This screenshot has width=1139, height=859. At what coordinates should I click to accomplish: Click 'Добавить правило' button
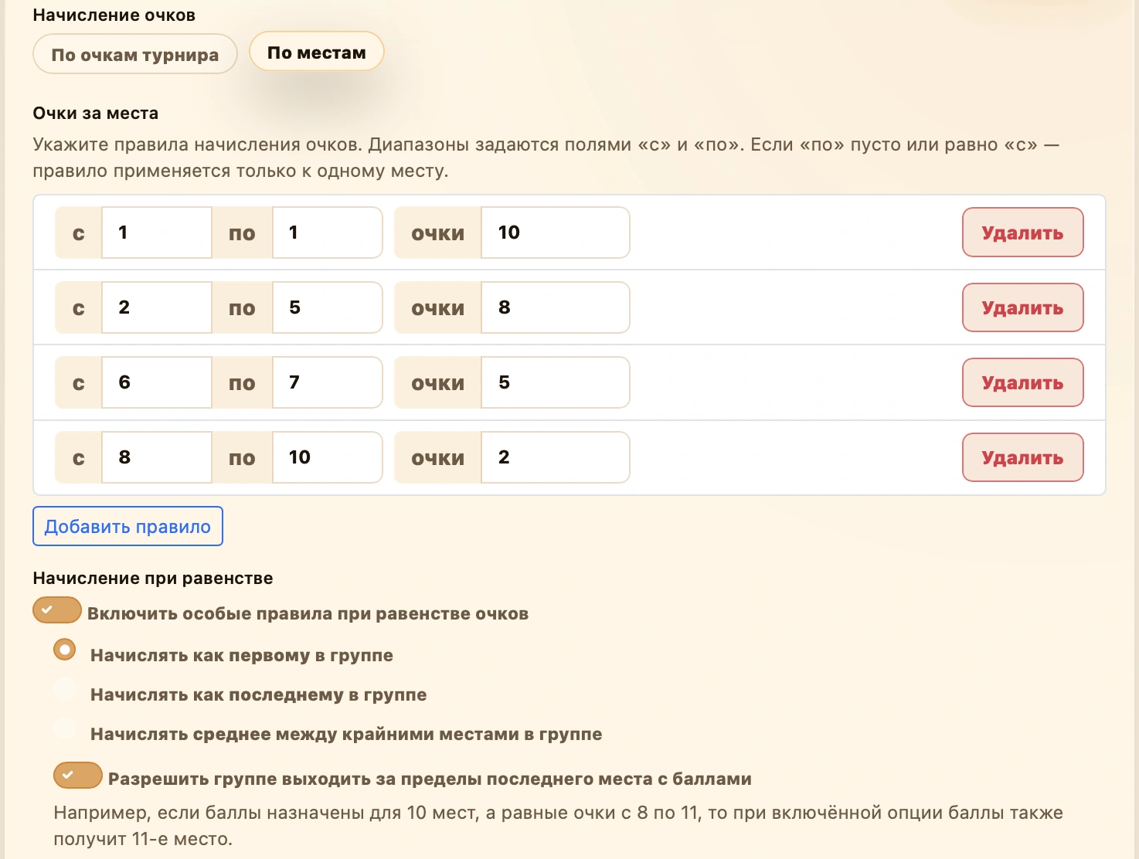coord(127,526)
